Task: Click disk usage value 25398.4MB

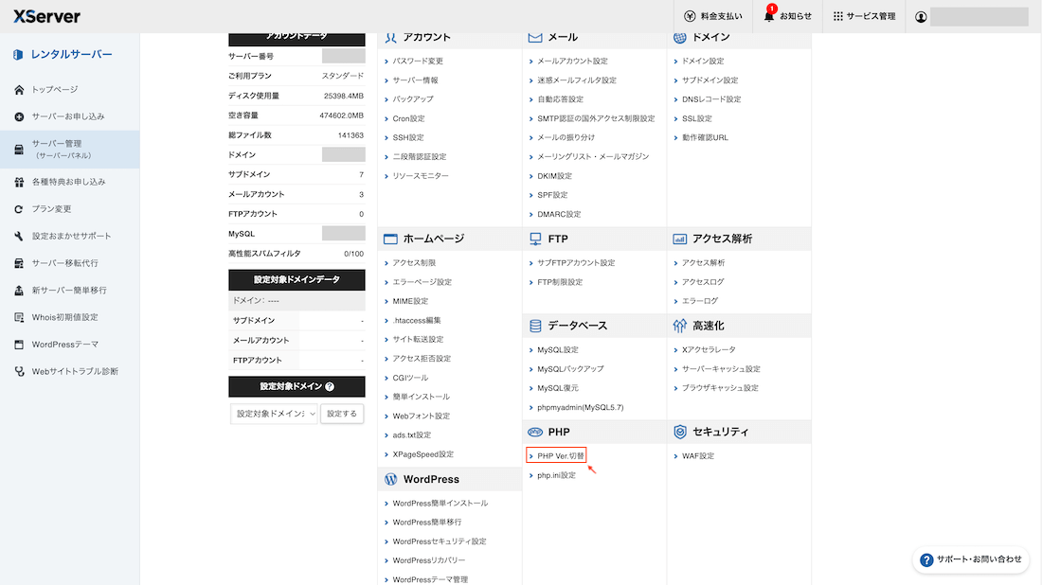Action: point(344,97)
